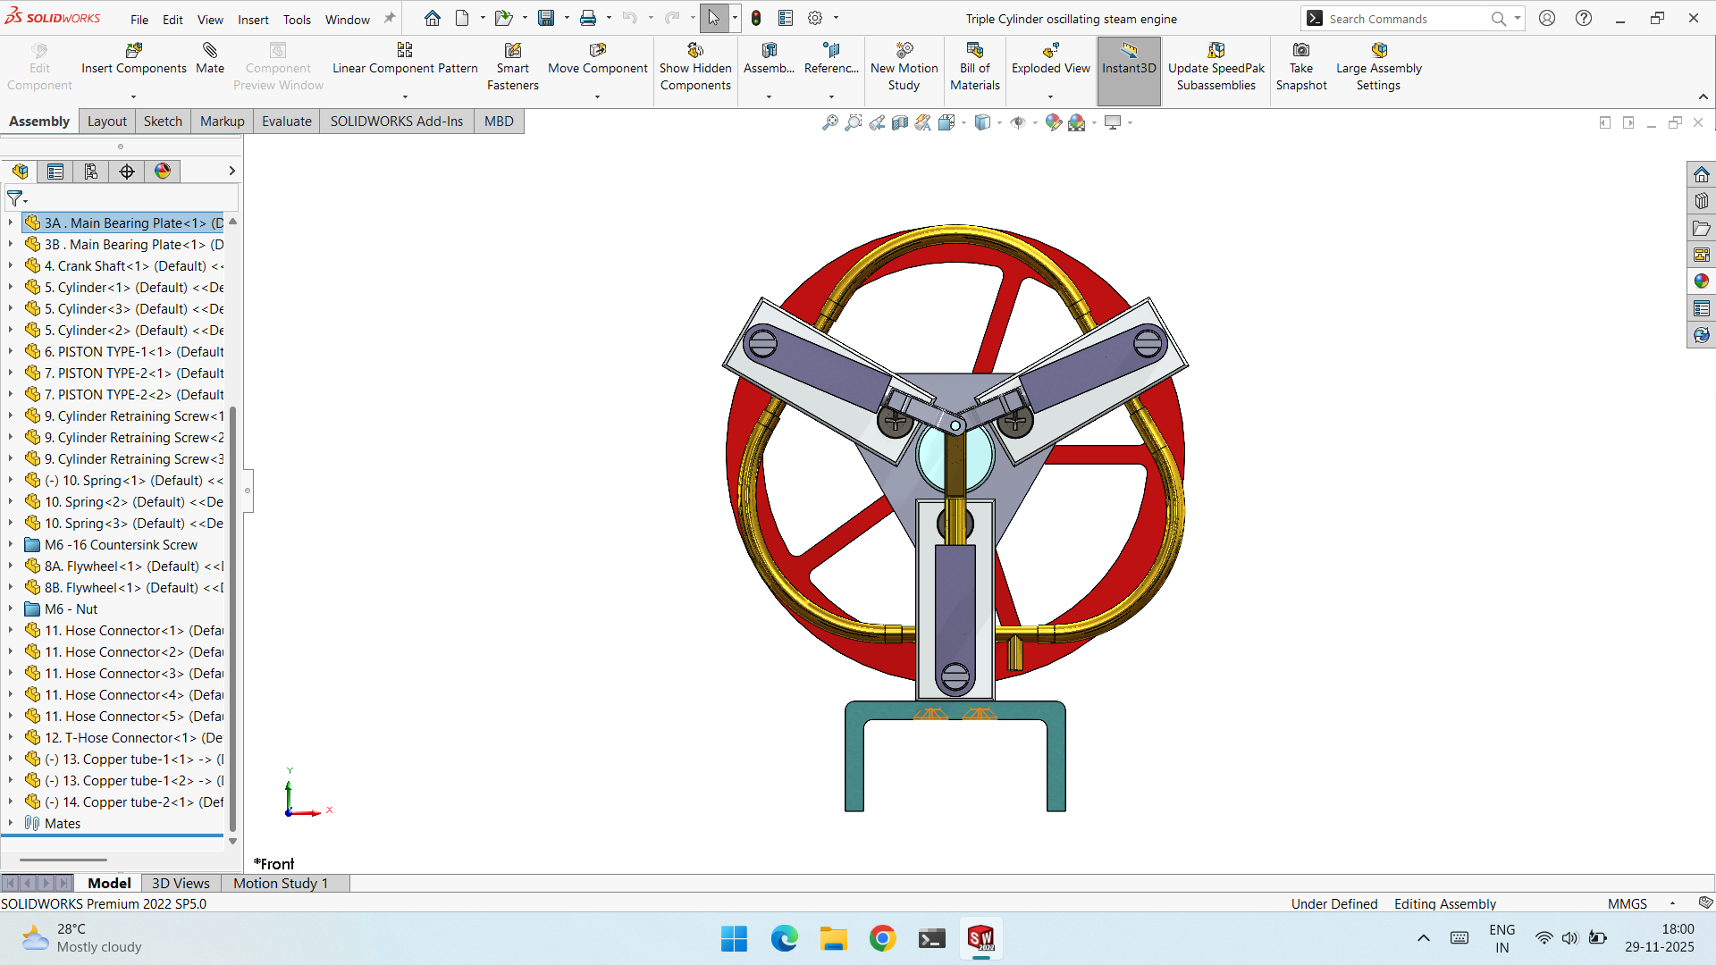1716x965 pixels.
Task: Open Smart Fasteners tool
Action: pyautogui.click(x=512, y=51)
